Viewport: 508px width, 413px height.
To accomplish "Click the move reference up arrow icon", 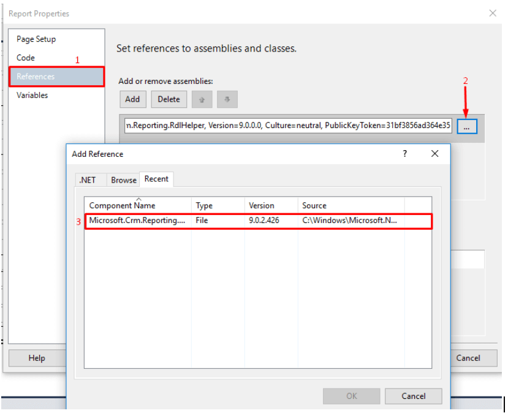I will coord(202,99).
